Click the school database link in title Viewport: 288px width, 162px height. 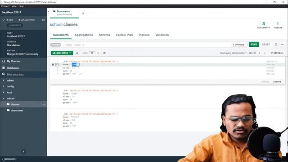point(56,24)
